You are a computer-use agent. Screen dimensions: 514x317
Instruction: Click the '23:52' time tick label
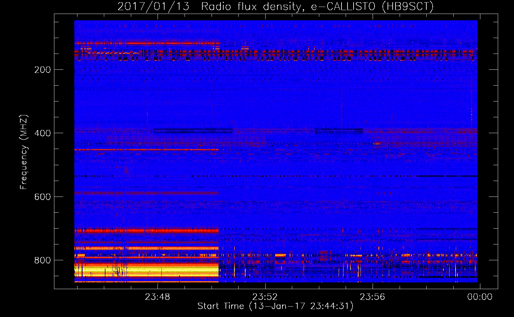click(265, 297)
